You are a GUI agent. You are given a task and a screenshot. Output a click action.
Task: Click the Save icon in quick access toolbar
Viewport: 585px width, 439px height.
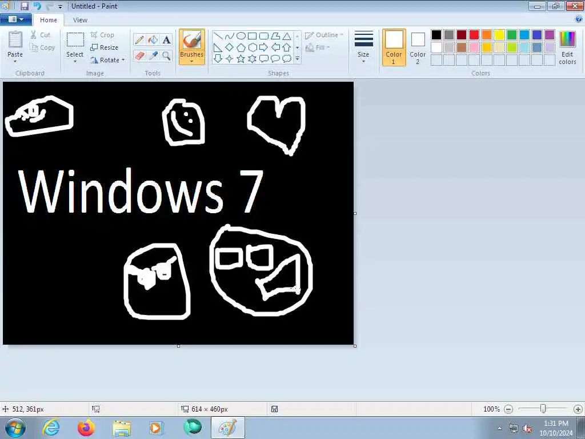click(x=24, y=6)
